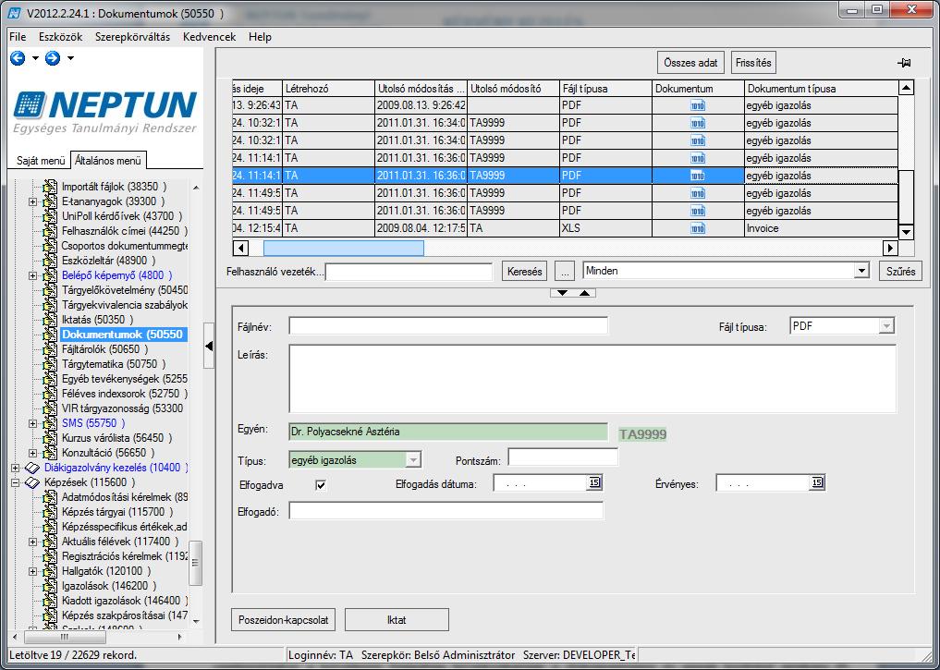This screenshot has width=940, height=670.
Task: Click the Felhasználó vezeték search field
Action: (409, 272)
